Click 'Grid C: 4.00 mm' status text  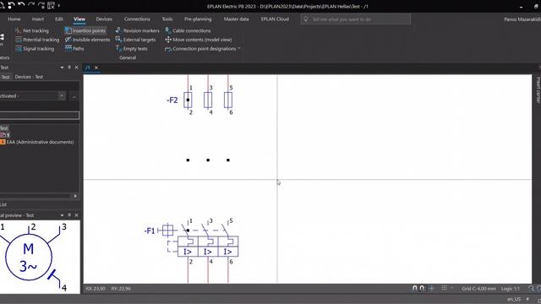tap(479, 289)
